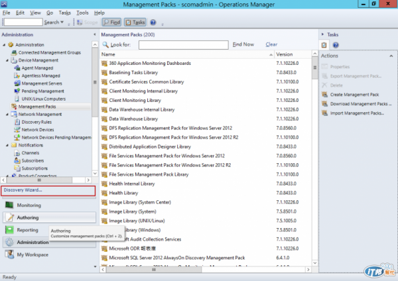Viewport: 398px width, 281px height.
Task: Open the My Workspace pane
Action: (50, 255)
